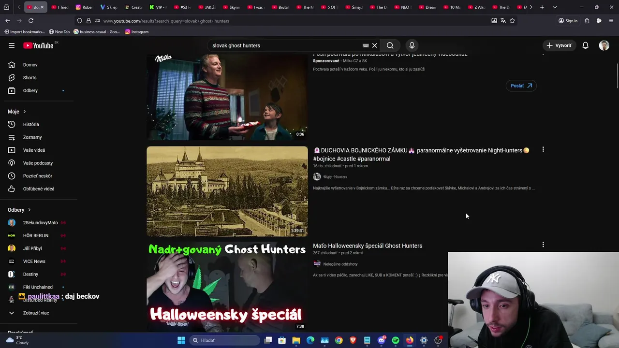619x348 pixels.
Task: Open the on-screen keyboard in search box
Action: point(366,45)
